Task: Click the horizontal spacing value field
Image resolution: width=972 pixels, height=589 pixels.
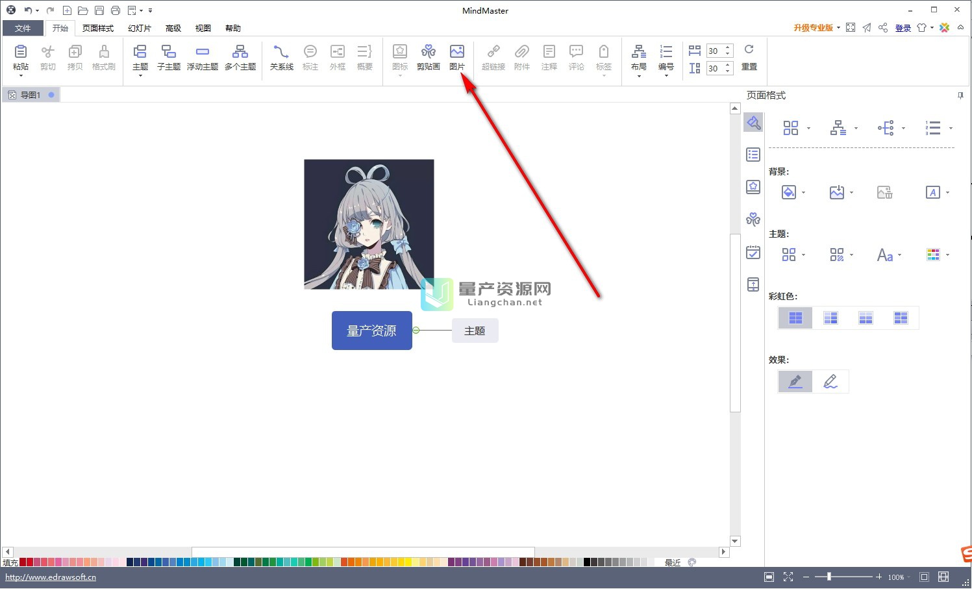Action: pos(715,51)
